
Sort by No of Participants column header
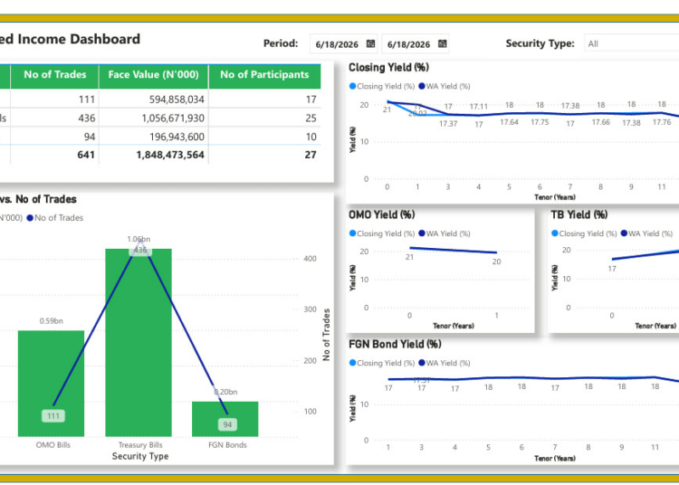[x=264, y=74]
